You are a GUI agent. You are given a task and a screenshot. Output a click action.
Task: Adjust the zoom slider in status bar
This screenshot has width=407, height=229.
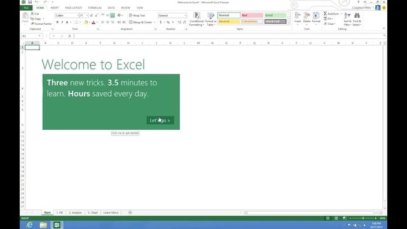coord(363,218)
